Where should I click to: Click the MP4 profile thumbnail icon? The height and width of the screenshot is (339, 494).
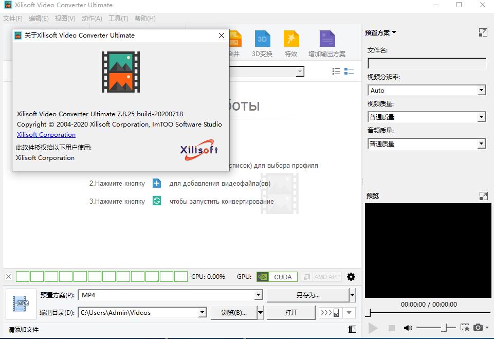[x=21, y=304]
